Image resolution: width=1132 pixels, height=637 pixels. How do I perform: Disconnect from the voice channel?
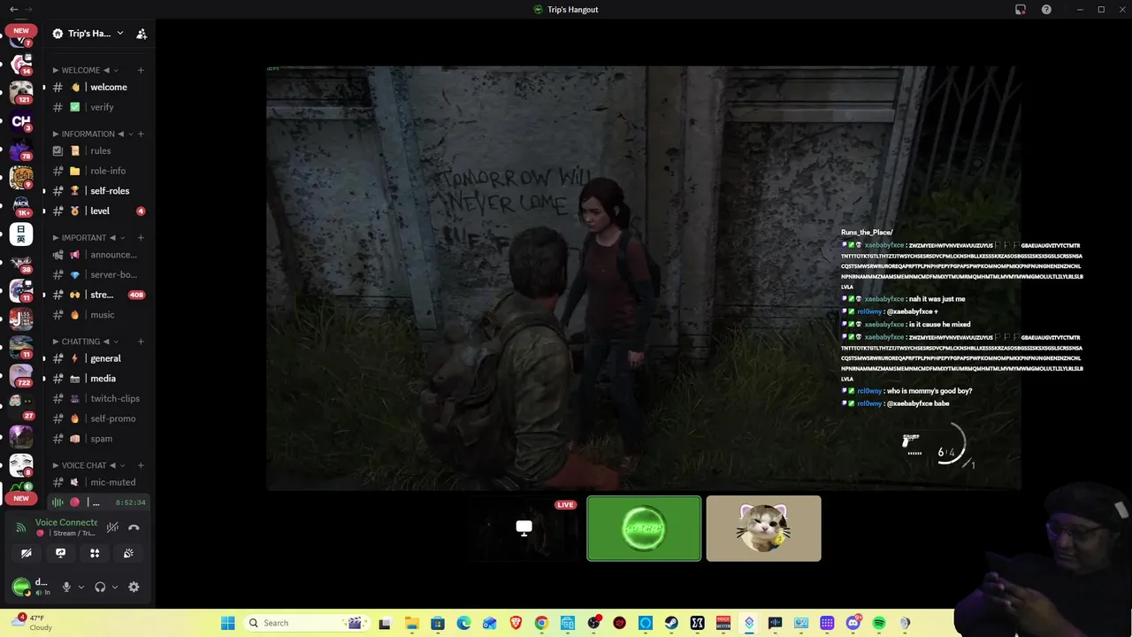[x=134, y=527]
